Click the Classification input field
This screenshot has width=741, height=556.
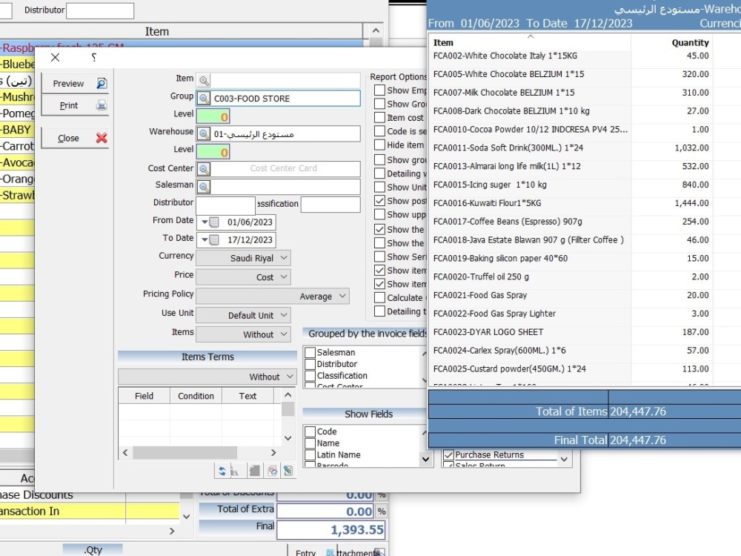pos(330,205)
